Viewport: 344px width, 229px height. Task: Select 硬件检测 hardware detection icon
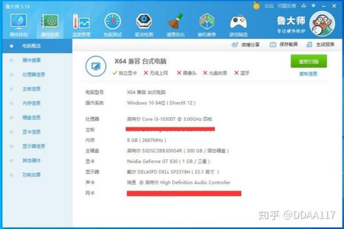(x=50, y=22)
